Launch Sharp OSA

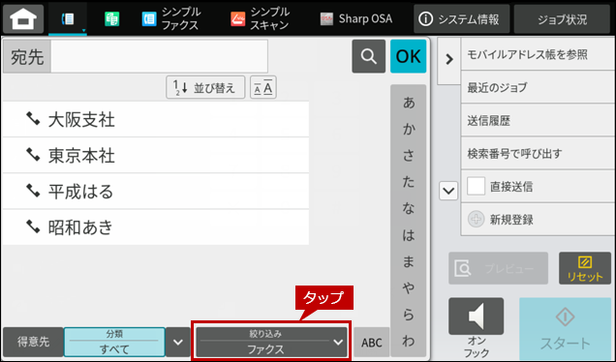click(355, 18)
